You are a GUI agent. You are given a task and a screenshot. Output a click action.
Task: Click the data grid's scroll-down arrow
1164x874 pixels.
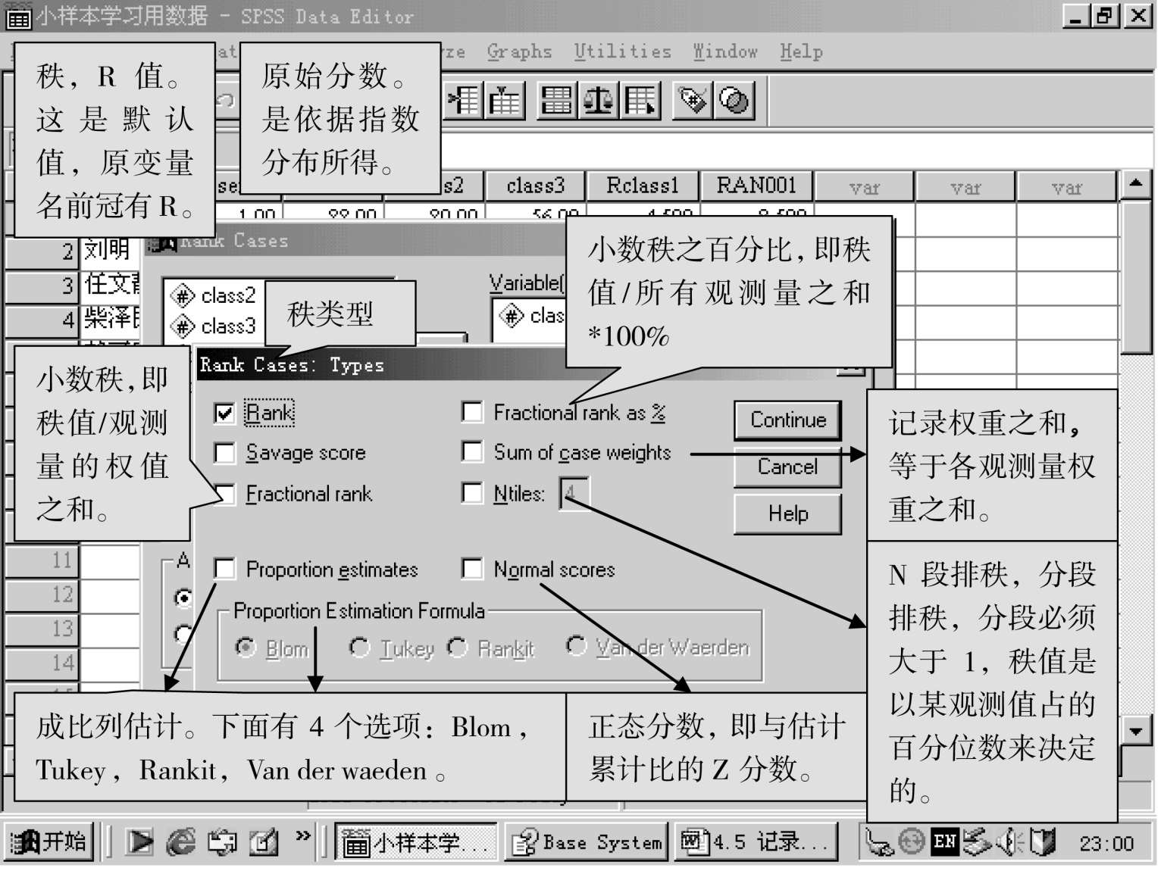point(1135,731)
